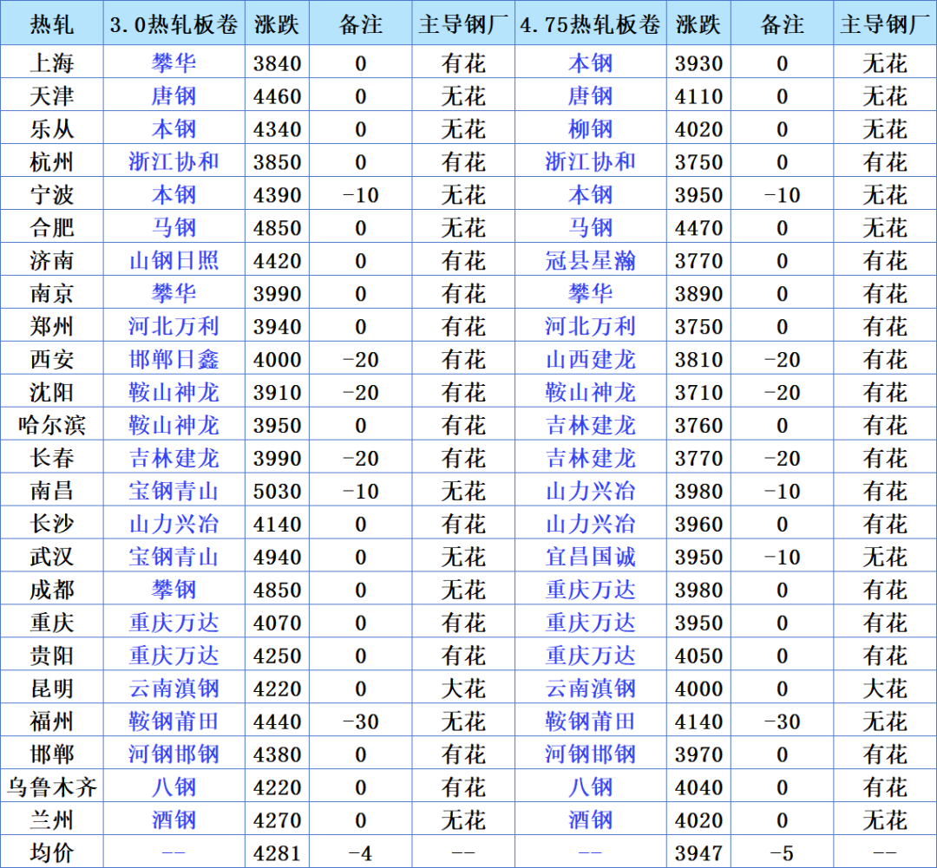
Task: Click the price 3960 in 长沙 row
Action: 698,524
